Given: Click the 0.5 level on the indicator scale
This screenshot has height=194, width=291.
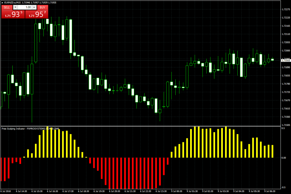Looking at the screenshot, I should 283,128.
